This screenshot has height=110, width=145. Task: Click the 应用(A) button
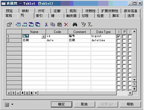107,104
